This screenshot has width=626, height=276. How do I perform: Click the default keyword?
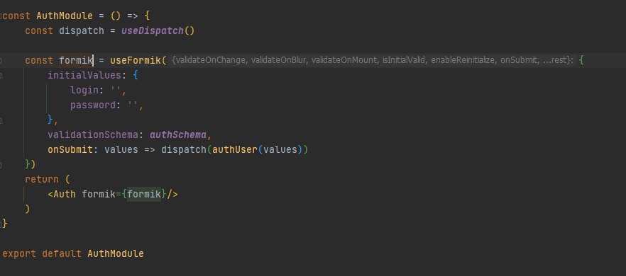[x=62, y=253]
